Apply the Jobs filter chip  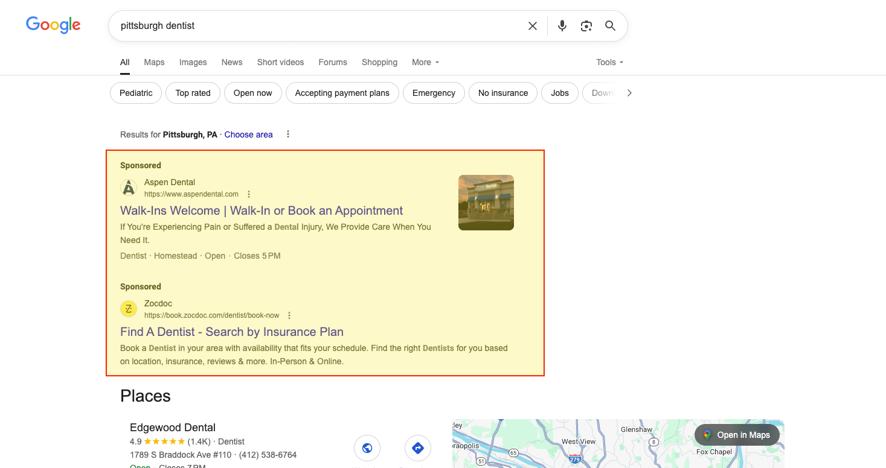click(560, 93)
